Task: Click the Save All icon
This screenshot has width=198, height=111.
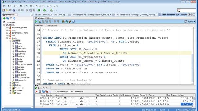Action: point(14,10)
